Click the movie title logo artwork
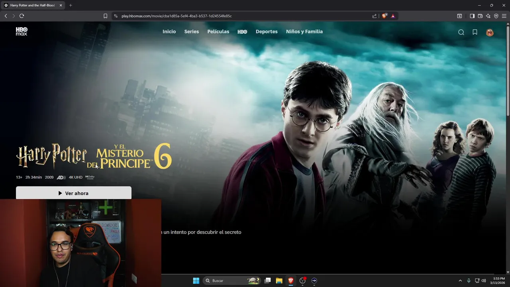 click(x=94, y=155)
